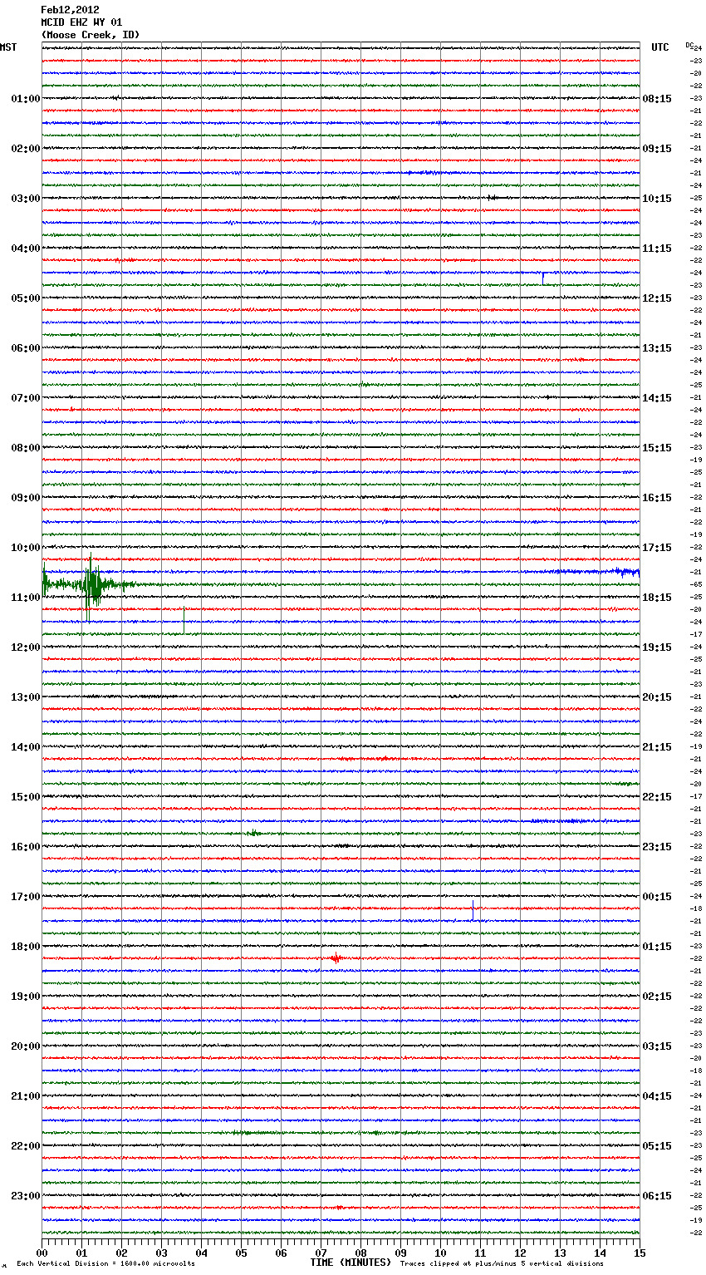Click the blue spike on the 04:30 trace
The height and width of the screenshot is (1275, 706).
pos(542,277)
